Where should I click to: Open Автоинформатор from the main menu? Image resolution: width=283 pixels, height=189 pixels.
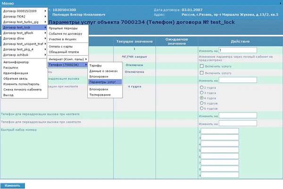17,62
